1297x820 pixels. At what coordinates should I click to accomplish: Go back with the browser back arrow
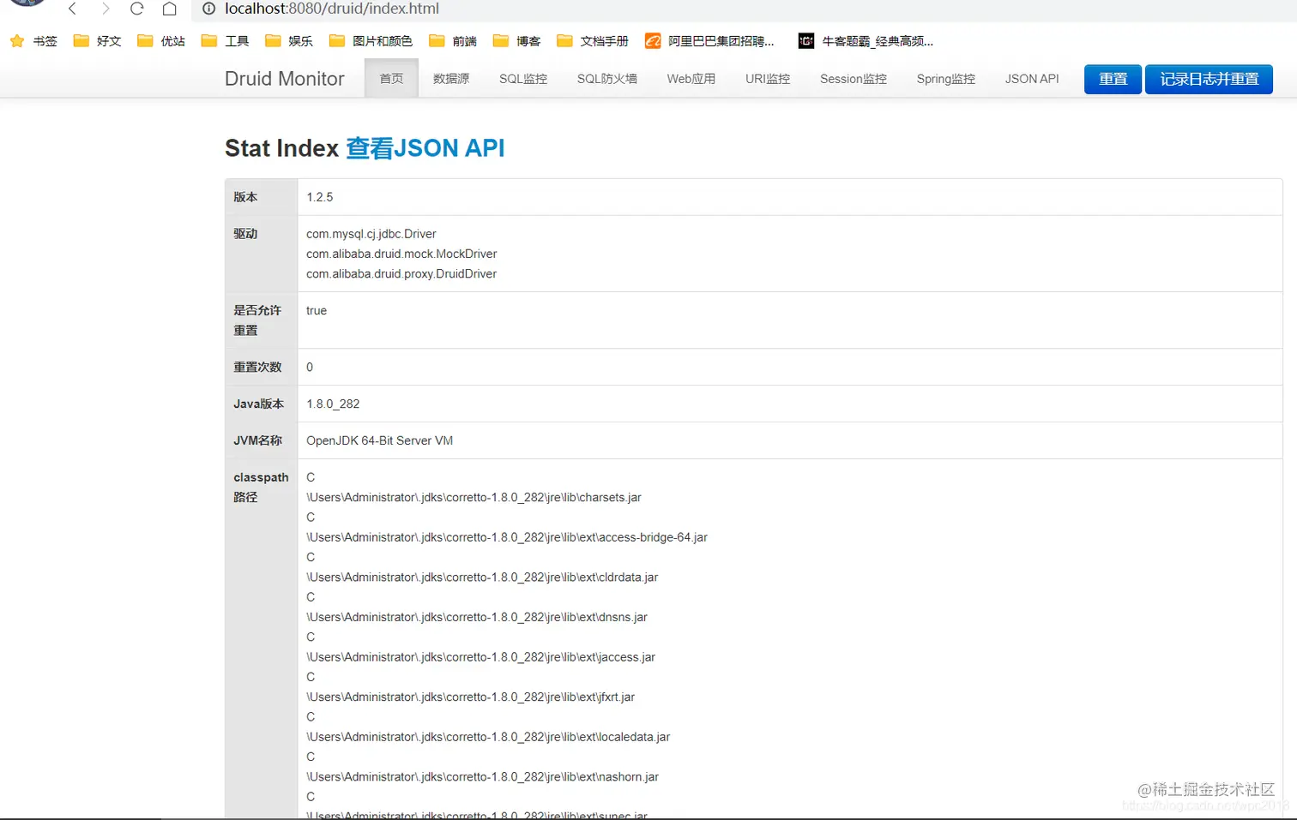[73, 9]
